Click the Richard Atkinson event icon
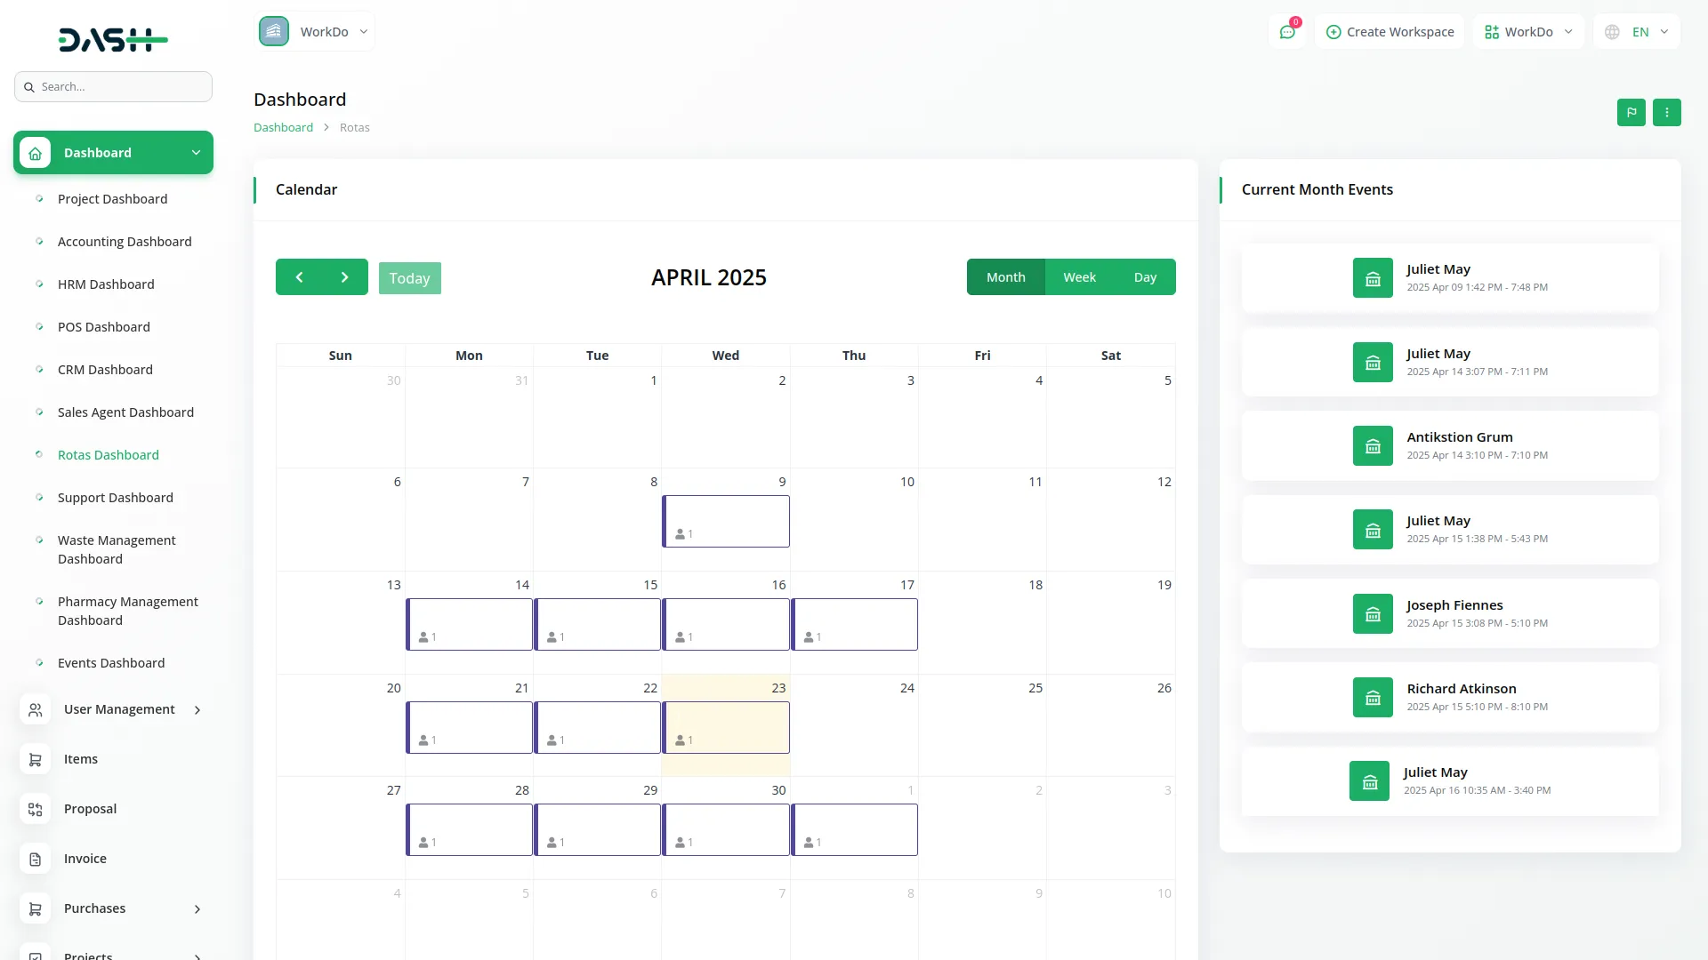The width and height of the screenshot is (1708, 960). (1373, 698)
